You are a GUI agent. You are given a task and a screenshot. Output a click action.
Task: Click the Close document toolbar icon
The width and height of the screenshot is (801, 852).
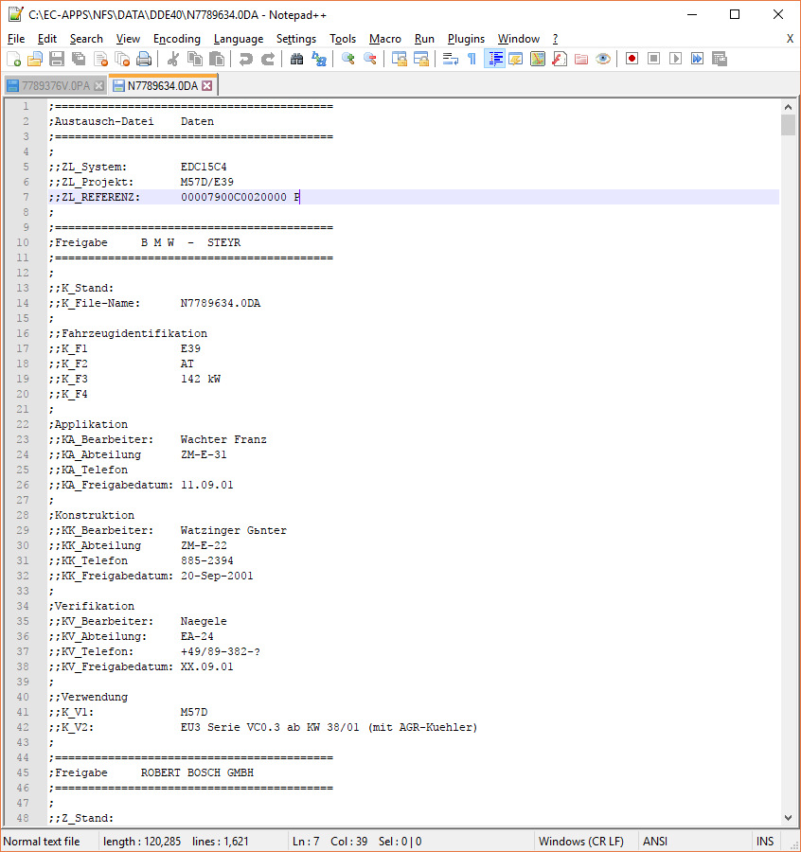[x=100, y=59]
